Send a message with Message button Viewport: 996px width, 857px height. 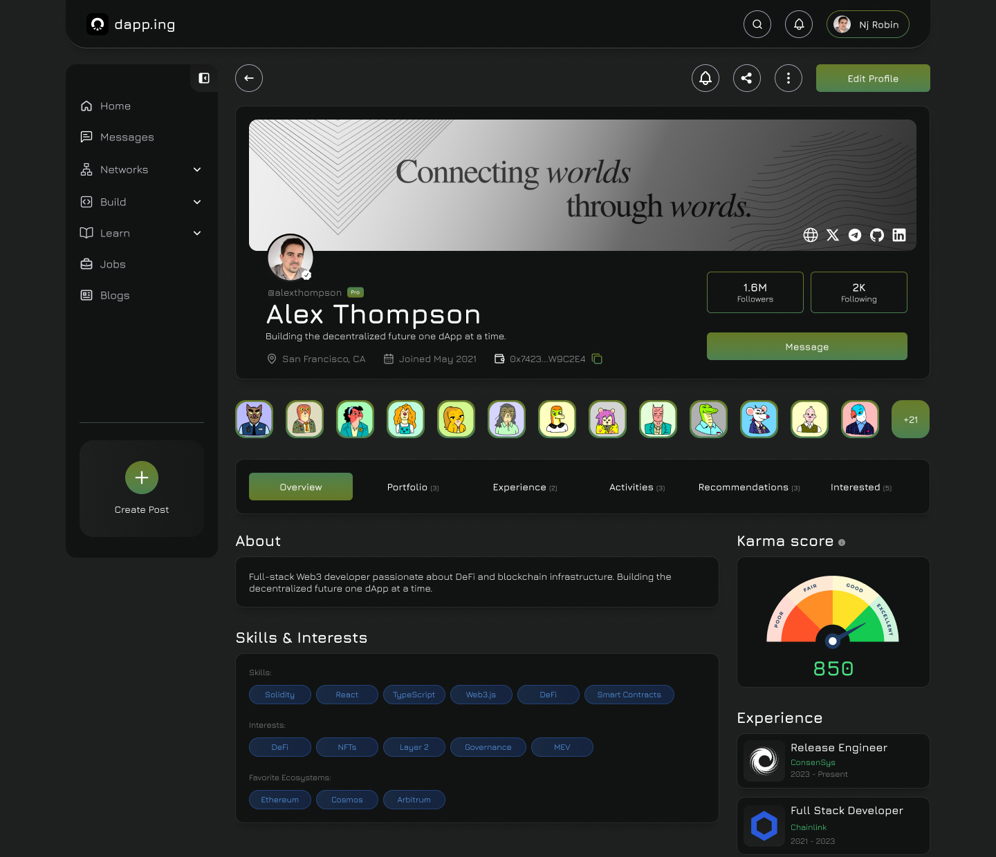806,346
